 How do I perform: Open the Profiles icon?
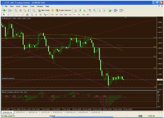coord(9,10)
